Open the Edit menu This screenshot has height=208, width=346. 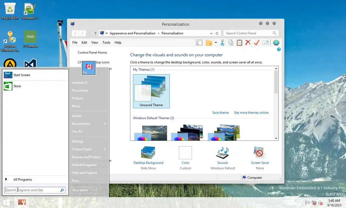[84, 43]
